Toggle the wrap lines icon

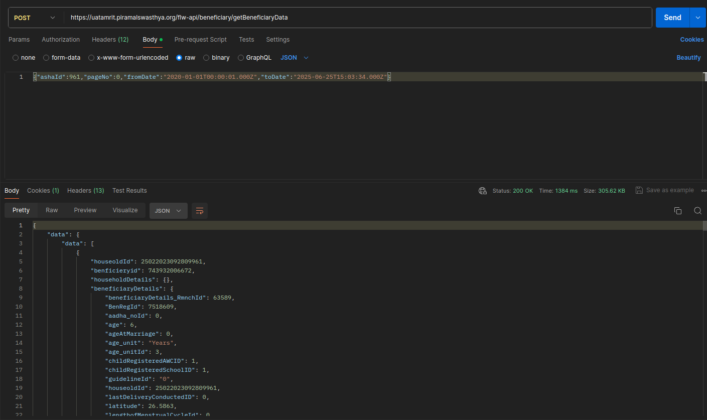(200, 211)
